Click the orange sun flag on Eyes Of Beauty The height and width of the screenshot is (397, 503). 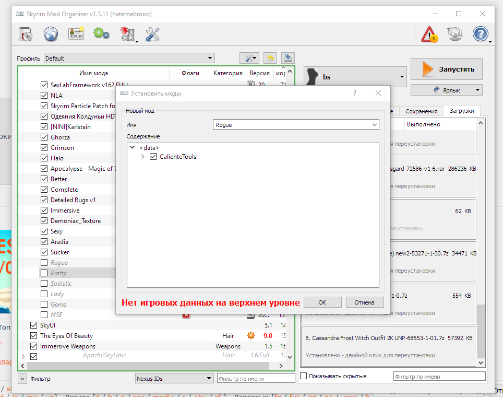(x=251, y=336)
